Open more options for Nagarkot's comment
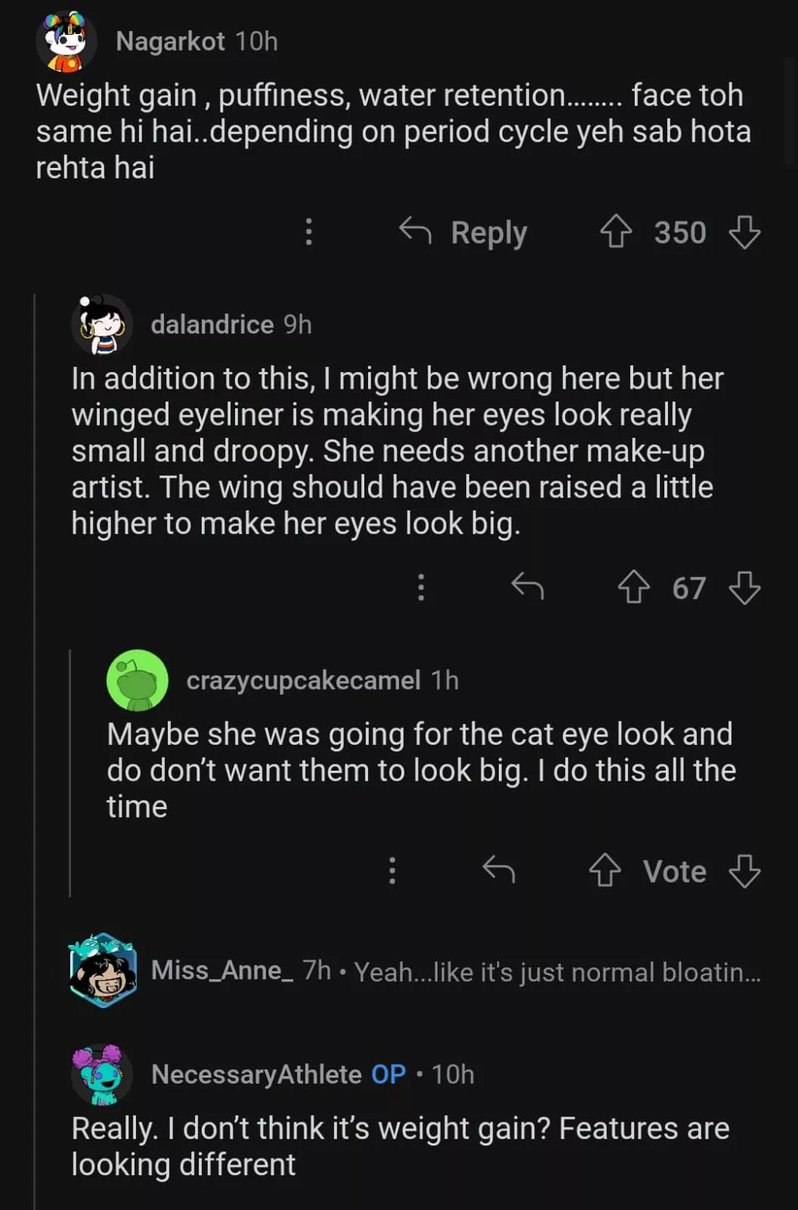Image resolution: width=798 pixels, height=1210 pixels. (308, 231)
